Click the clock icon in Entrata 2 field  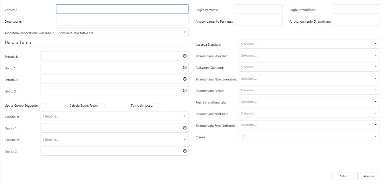(x=184, y=79)
